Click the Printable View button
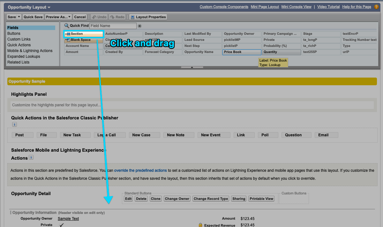 [261, 199]
